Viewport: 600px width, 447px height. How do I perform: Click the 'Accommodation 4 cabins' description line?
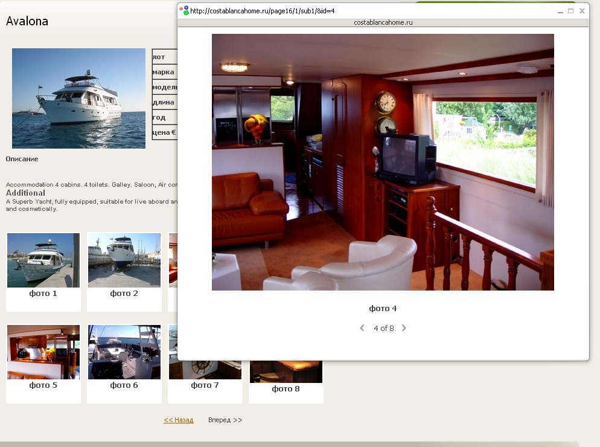(92, 185)
